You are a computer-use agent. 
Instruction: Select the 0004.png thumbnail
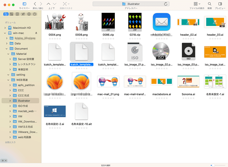click(55, 22)
